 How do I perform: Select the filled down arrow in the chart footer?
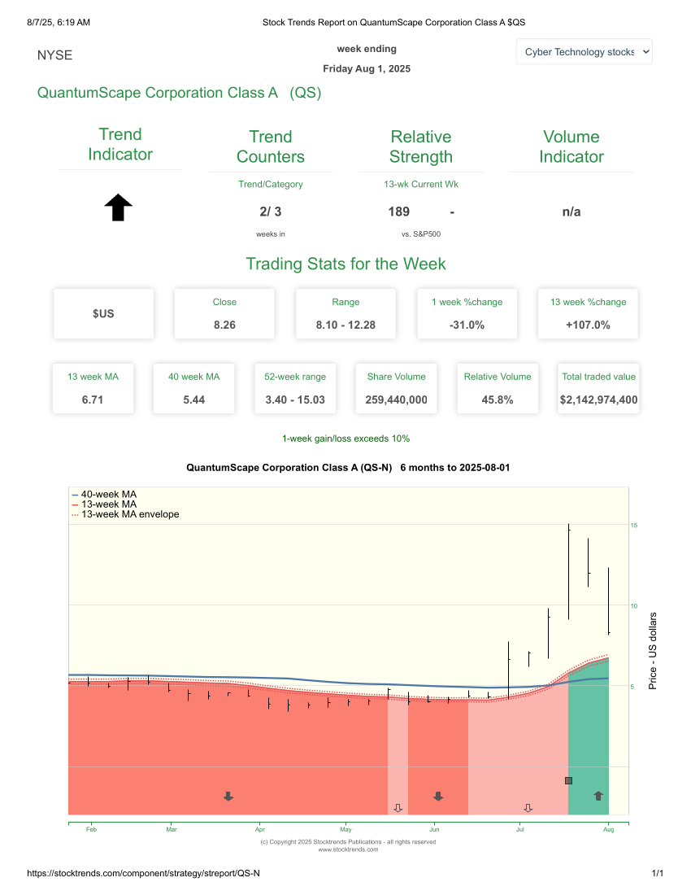228,796
